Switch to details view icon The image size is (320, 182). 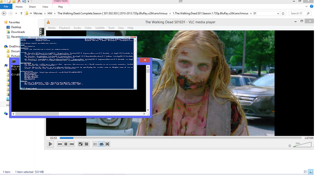click(305, 172)
